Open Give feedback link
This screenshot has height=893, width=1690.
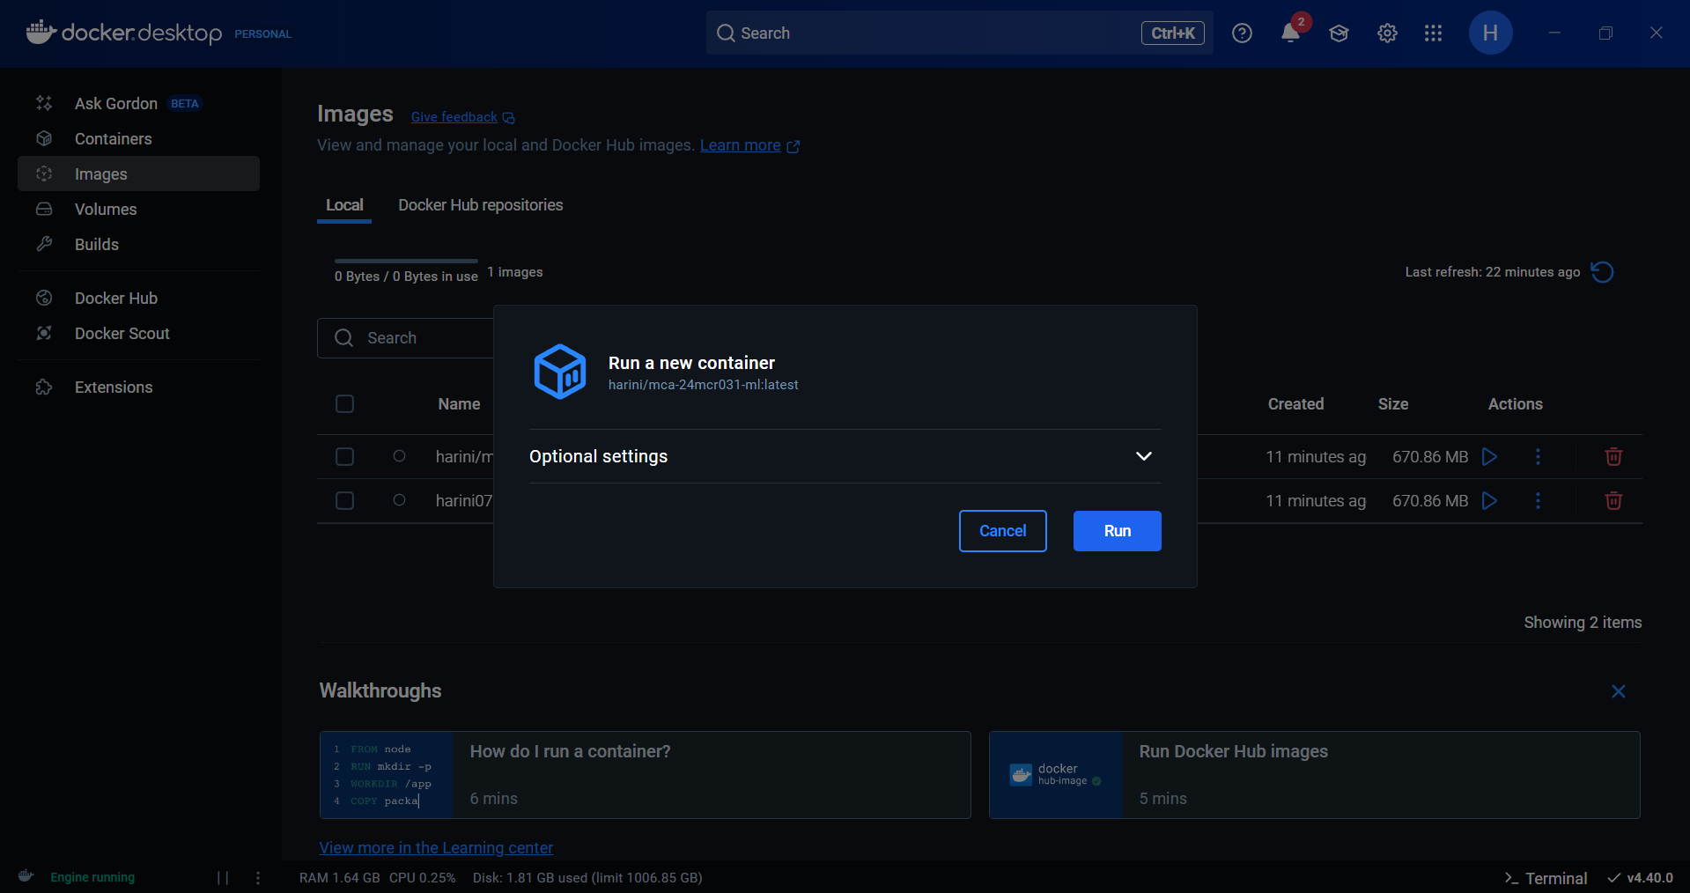coord(454,117)
